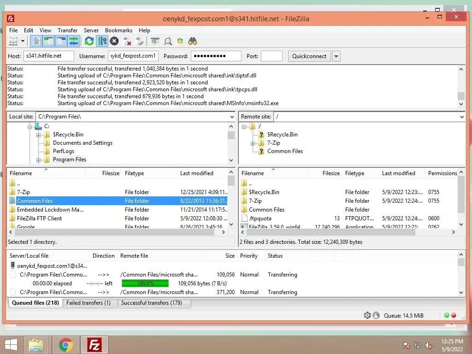
Task: Select Documents and Settings in local tree
Action: coord(83,143)
